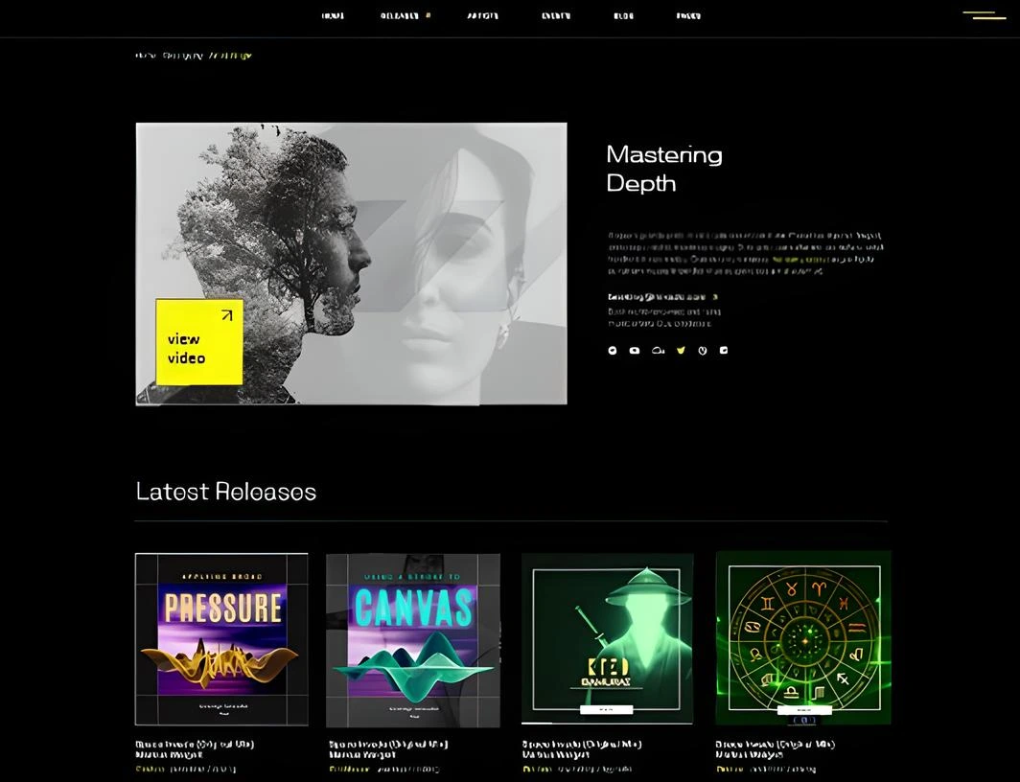Click the yellow highlighted link in the description paragraph
Viewport: 1020px width, 782px height.
(x=800, y=260)
